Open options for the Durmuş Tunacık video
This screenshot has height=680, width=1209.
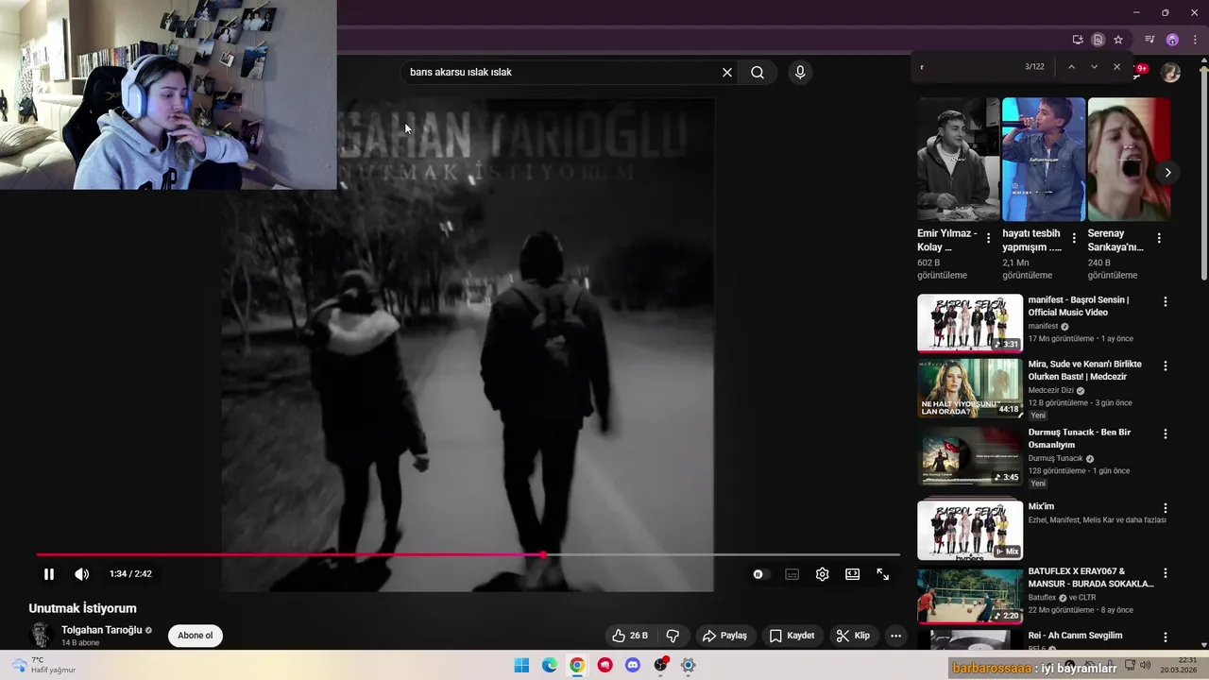click(1165, 434)
